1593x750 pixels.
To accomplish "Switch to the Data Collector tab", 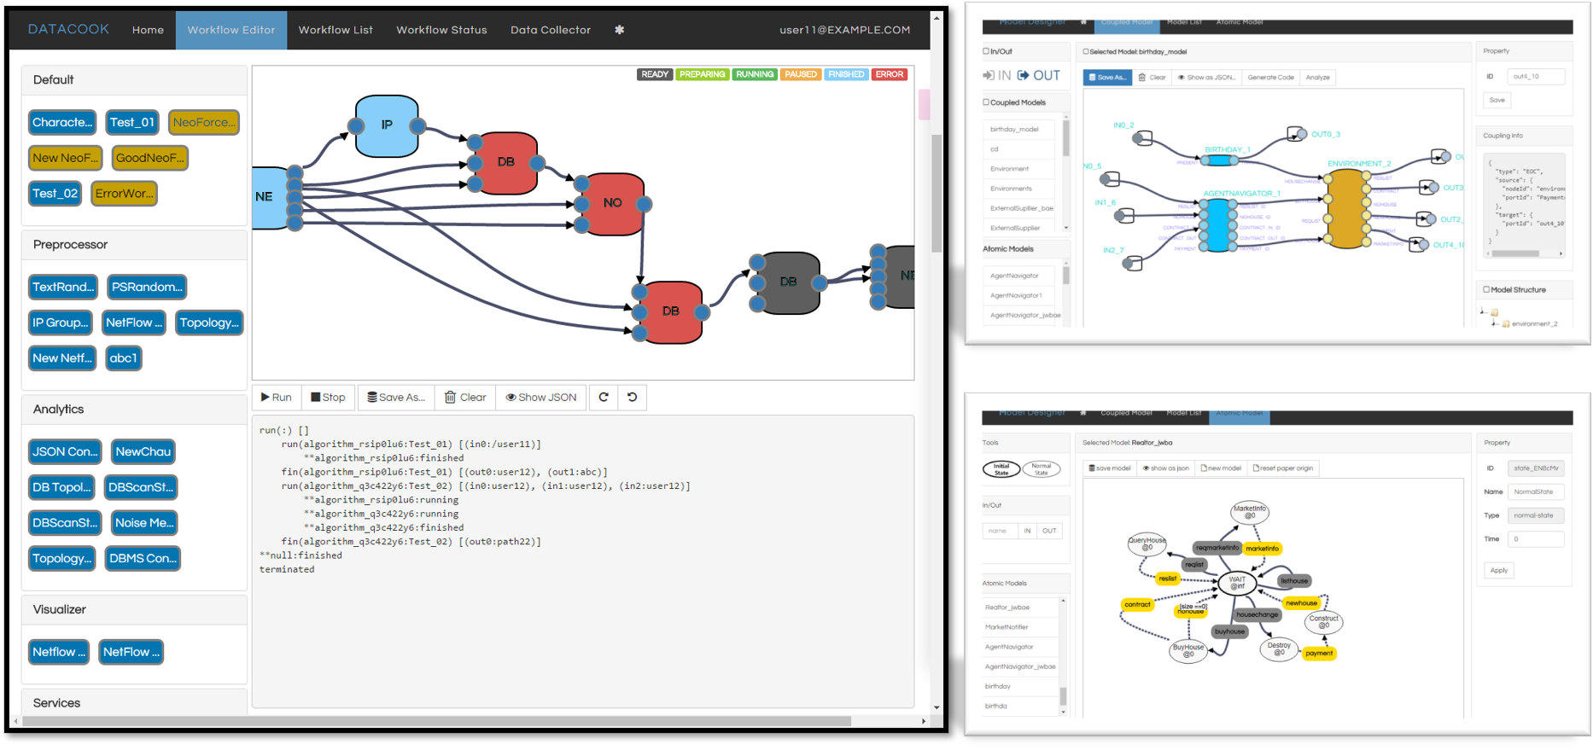I will (550, 30).
